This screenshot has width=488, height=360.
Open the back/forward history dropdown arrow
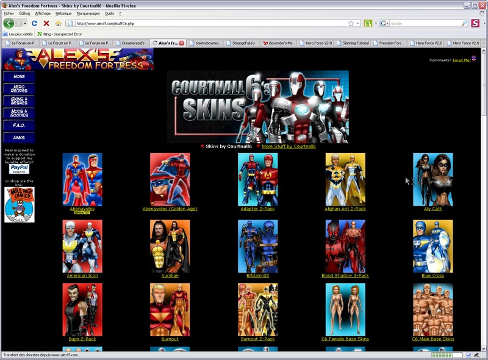(25, 23)
